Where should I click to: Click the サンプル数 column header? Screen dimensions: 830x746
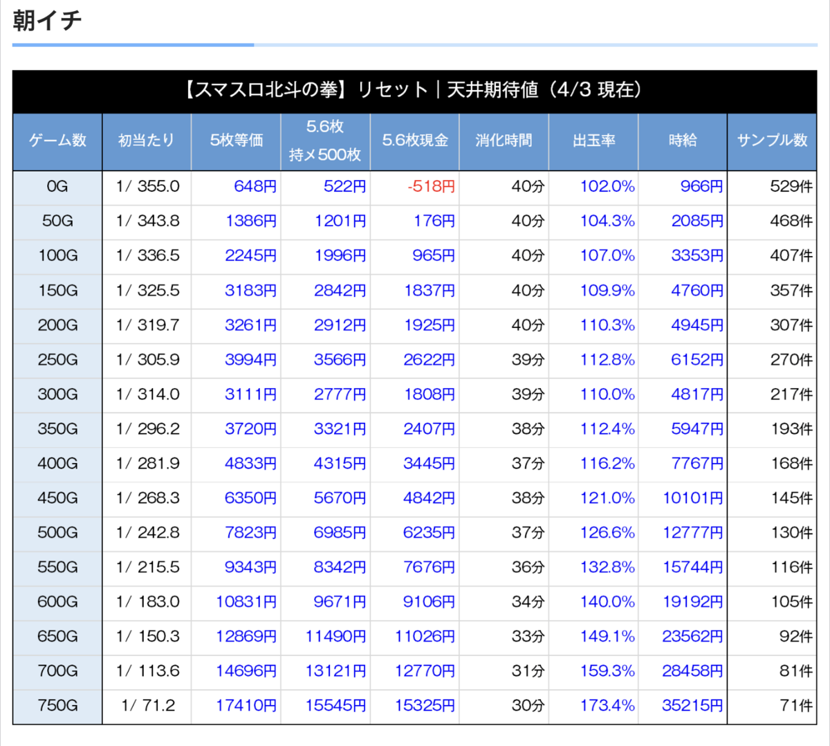[x=772, y=140]
